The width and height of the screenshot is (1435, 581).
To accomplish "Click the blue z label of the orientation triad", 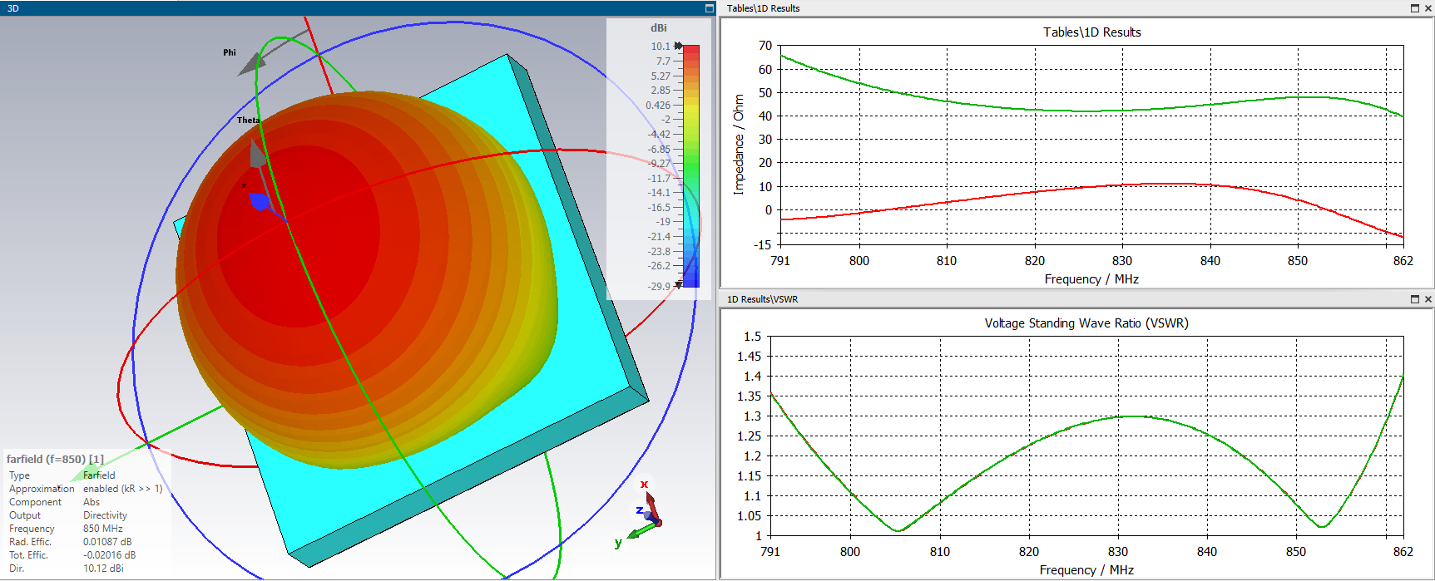I will pos(639,510).
